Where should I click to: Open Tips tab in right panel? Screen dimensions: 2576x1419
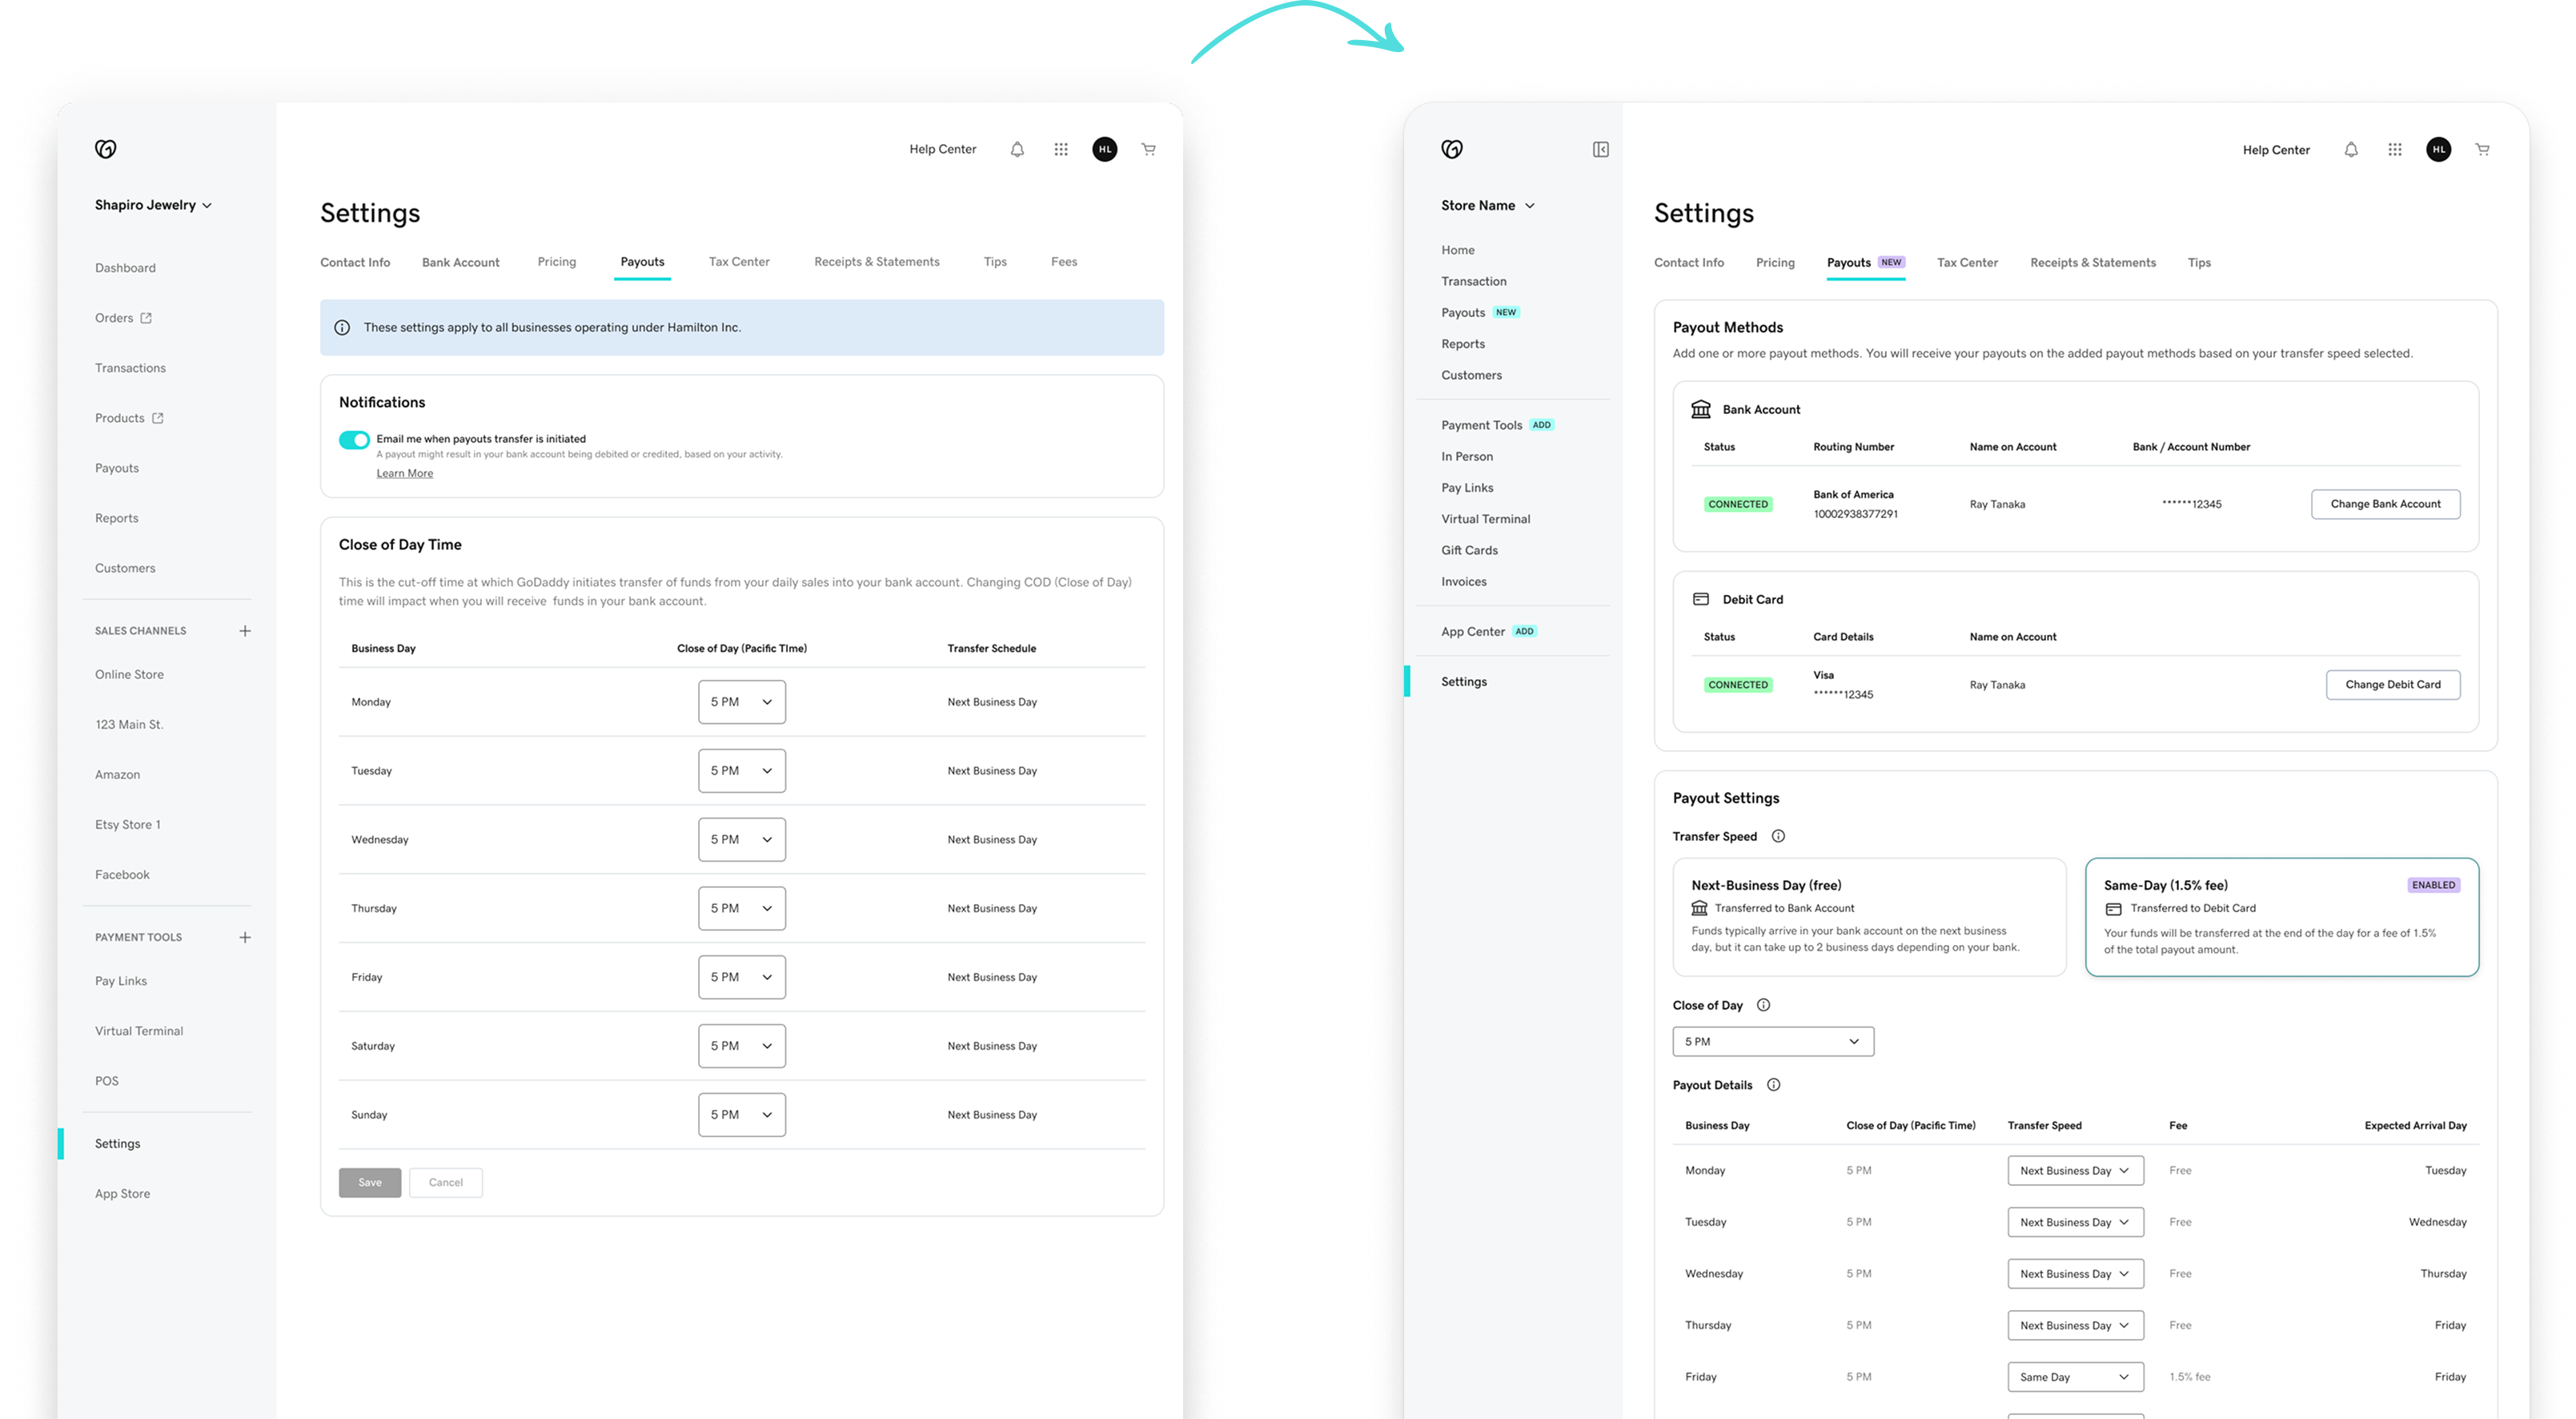[2199, 262]
